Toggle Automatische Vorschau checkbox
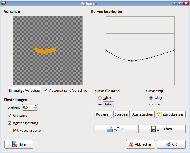This screenshot has width=190, height=153. 46,90
